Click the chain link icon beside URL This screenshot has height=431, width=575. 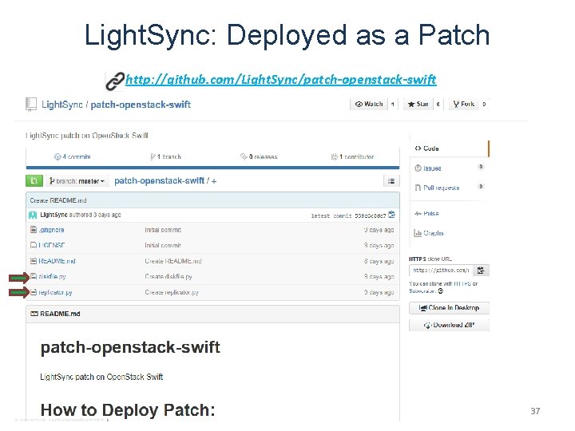coord(115,81)
